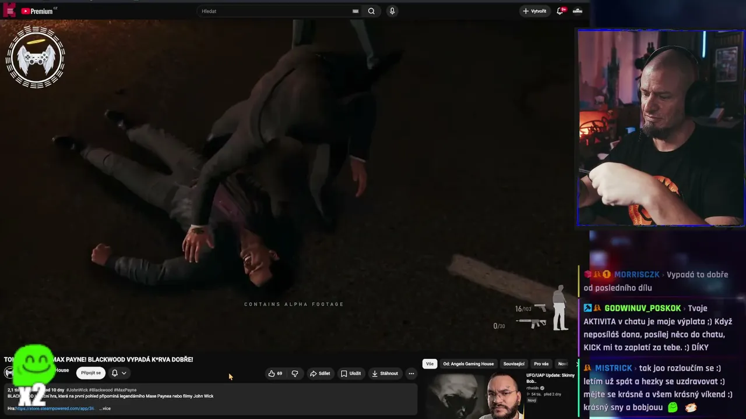Open the Vytvořit create menu

click(534, 11)
